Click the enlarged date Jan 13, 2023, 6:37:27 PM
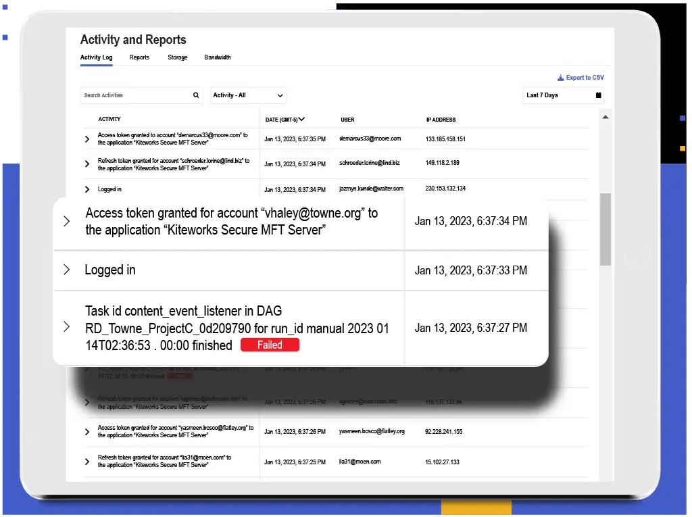The width and height of the screenshot is (692, 517). [471, 328]
